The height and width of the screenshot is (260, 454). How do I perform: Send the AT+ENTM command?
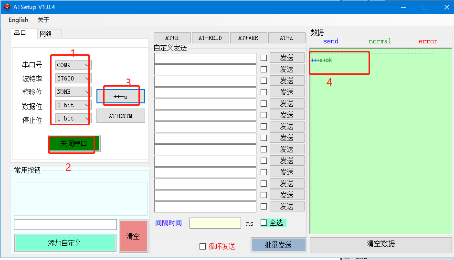(120, 116)
